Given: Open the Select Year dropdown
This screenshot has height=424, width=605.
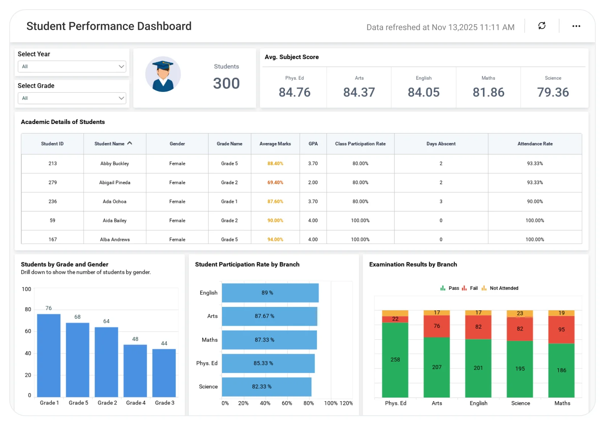Looking at the screenshot, I should 72,66.
